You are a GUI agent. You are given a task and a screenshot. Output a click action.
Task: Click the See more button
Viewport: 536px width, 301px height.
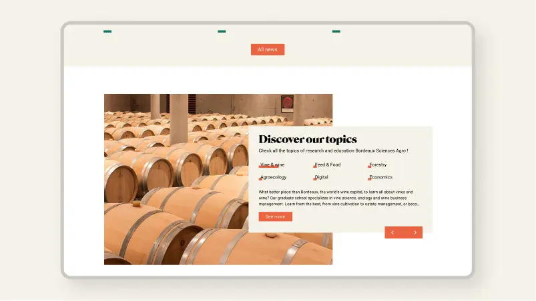coord(275,216)
